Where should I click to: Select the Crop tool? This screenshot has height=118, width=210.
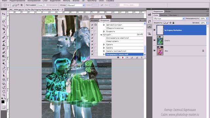4,29
